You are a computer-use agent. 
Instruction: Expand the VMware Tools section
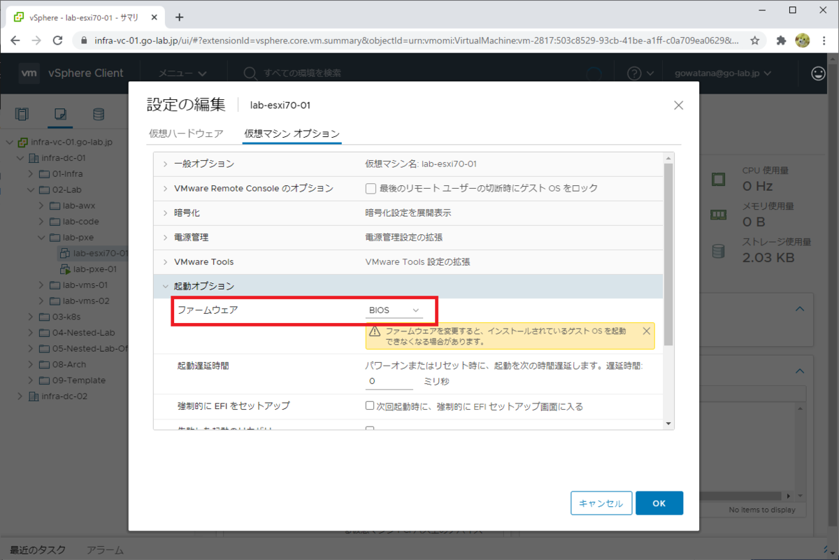166,262
